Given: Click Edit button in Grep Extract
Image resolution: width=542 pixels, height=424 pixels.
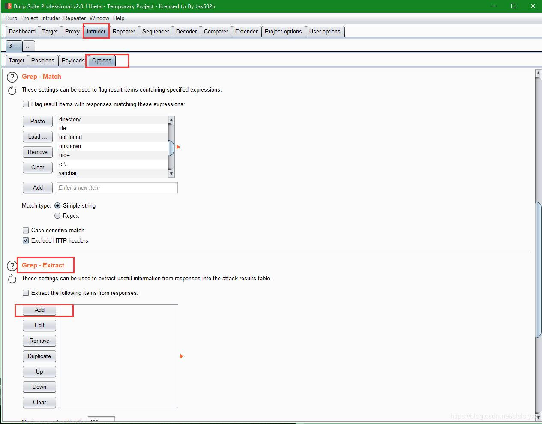Looking at the screenshot, I should [x=39, y=325].
